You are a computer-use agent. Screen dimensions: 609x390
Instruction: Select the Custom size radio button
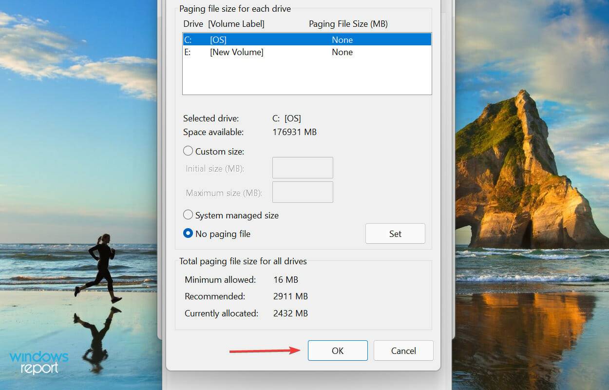pyautogui.click(x=188, y=151)
